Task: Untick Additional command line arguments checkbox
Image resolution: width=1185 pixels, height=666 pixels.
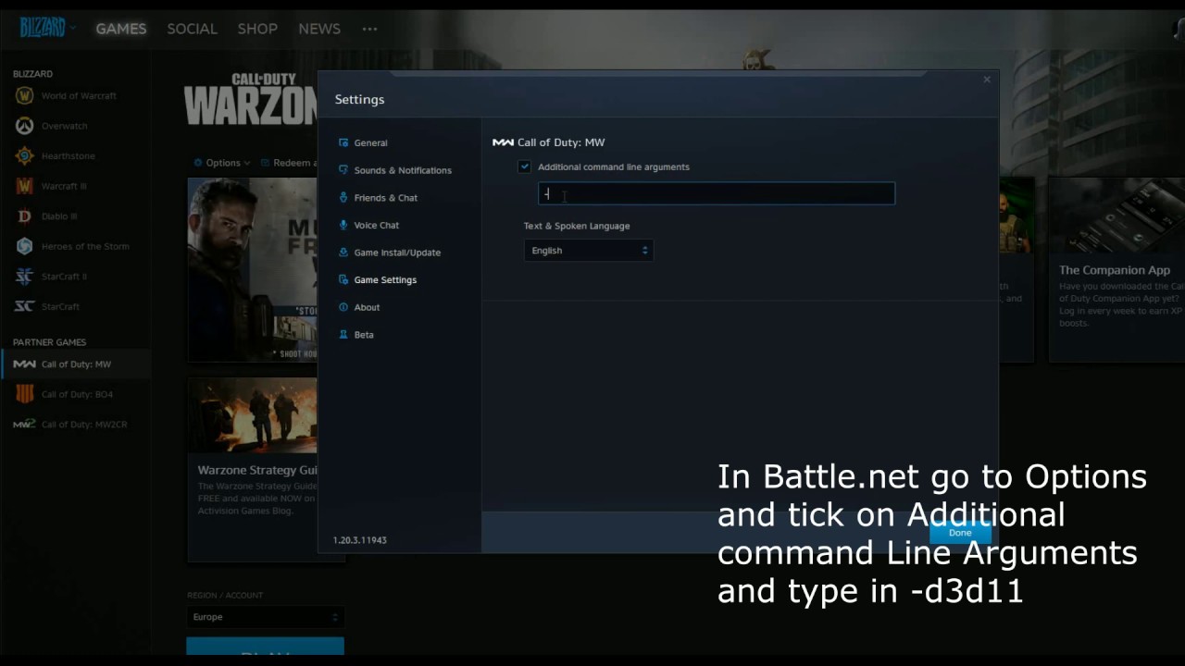Action: click(x=524, y=166)
